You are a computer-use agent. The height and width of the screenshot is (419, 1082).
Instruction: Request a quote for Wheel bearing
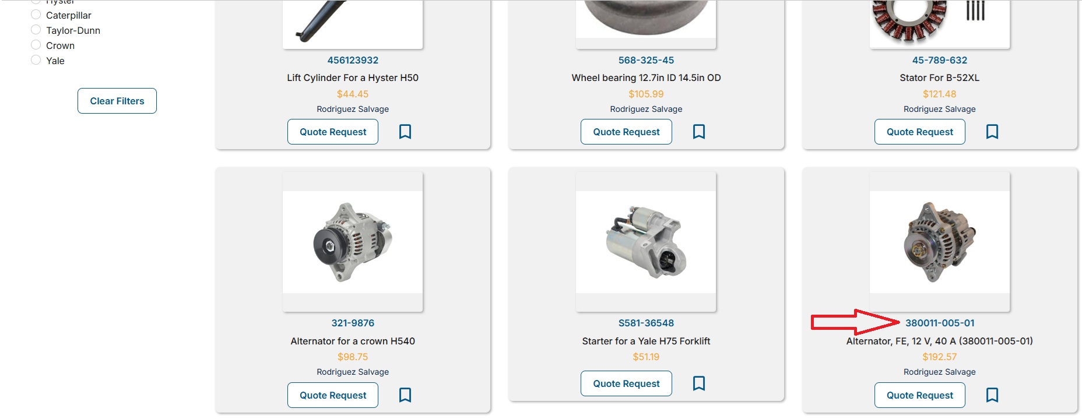(626, 132)
